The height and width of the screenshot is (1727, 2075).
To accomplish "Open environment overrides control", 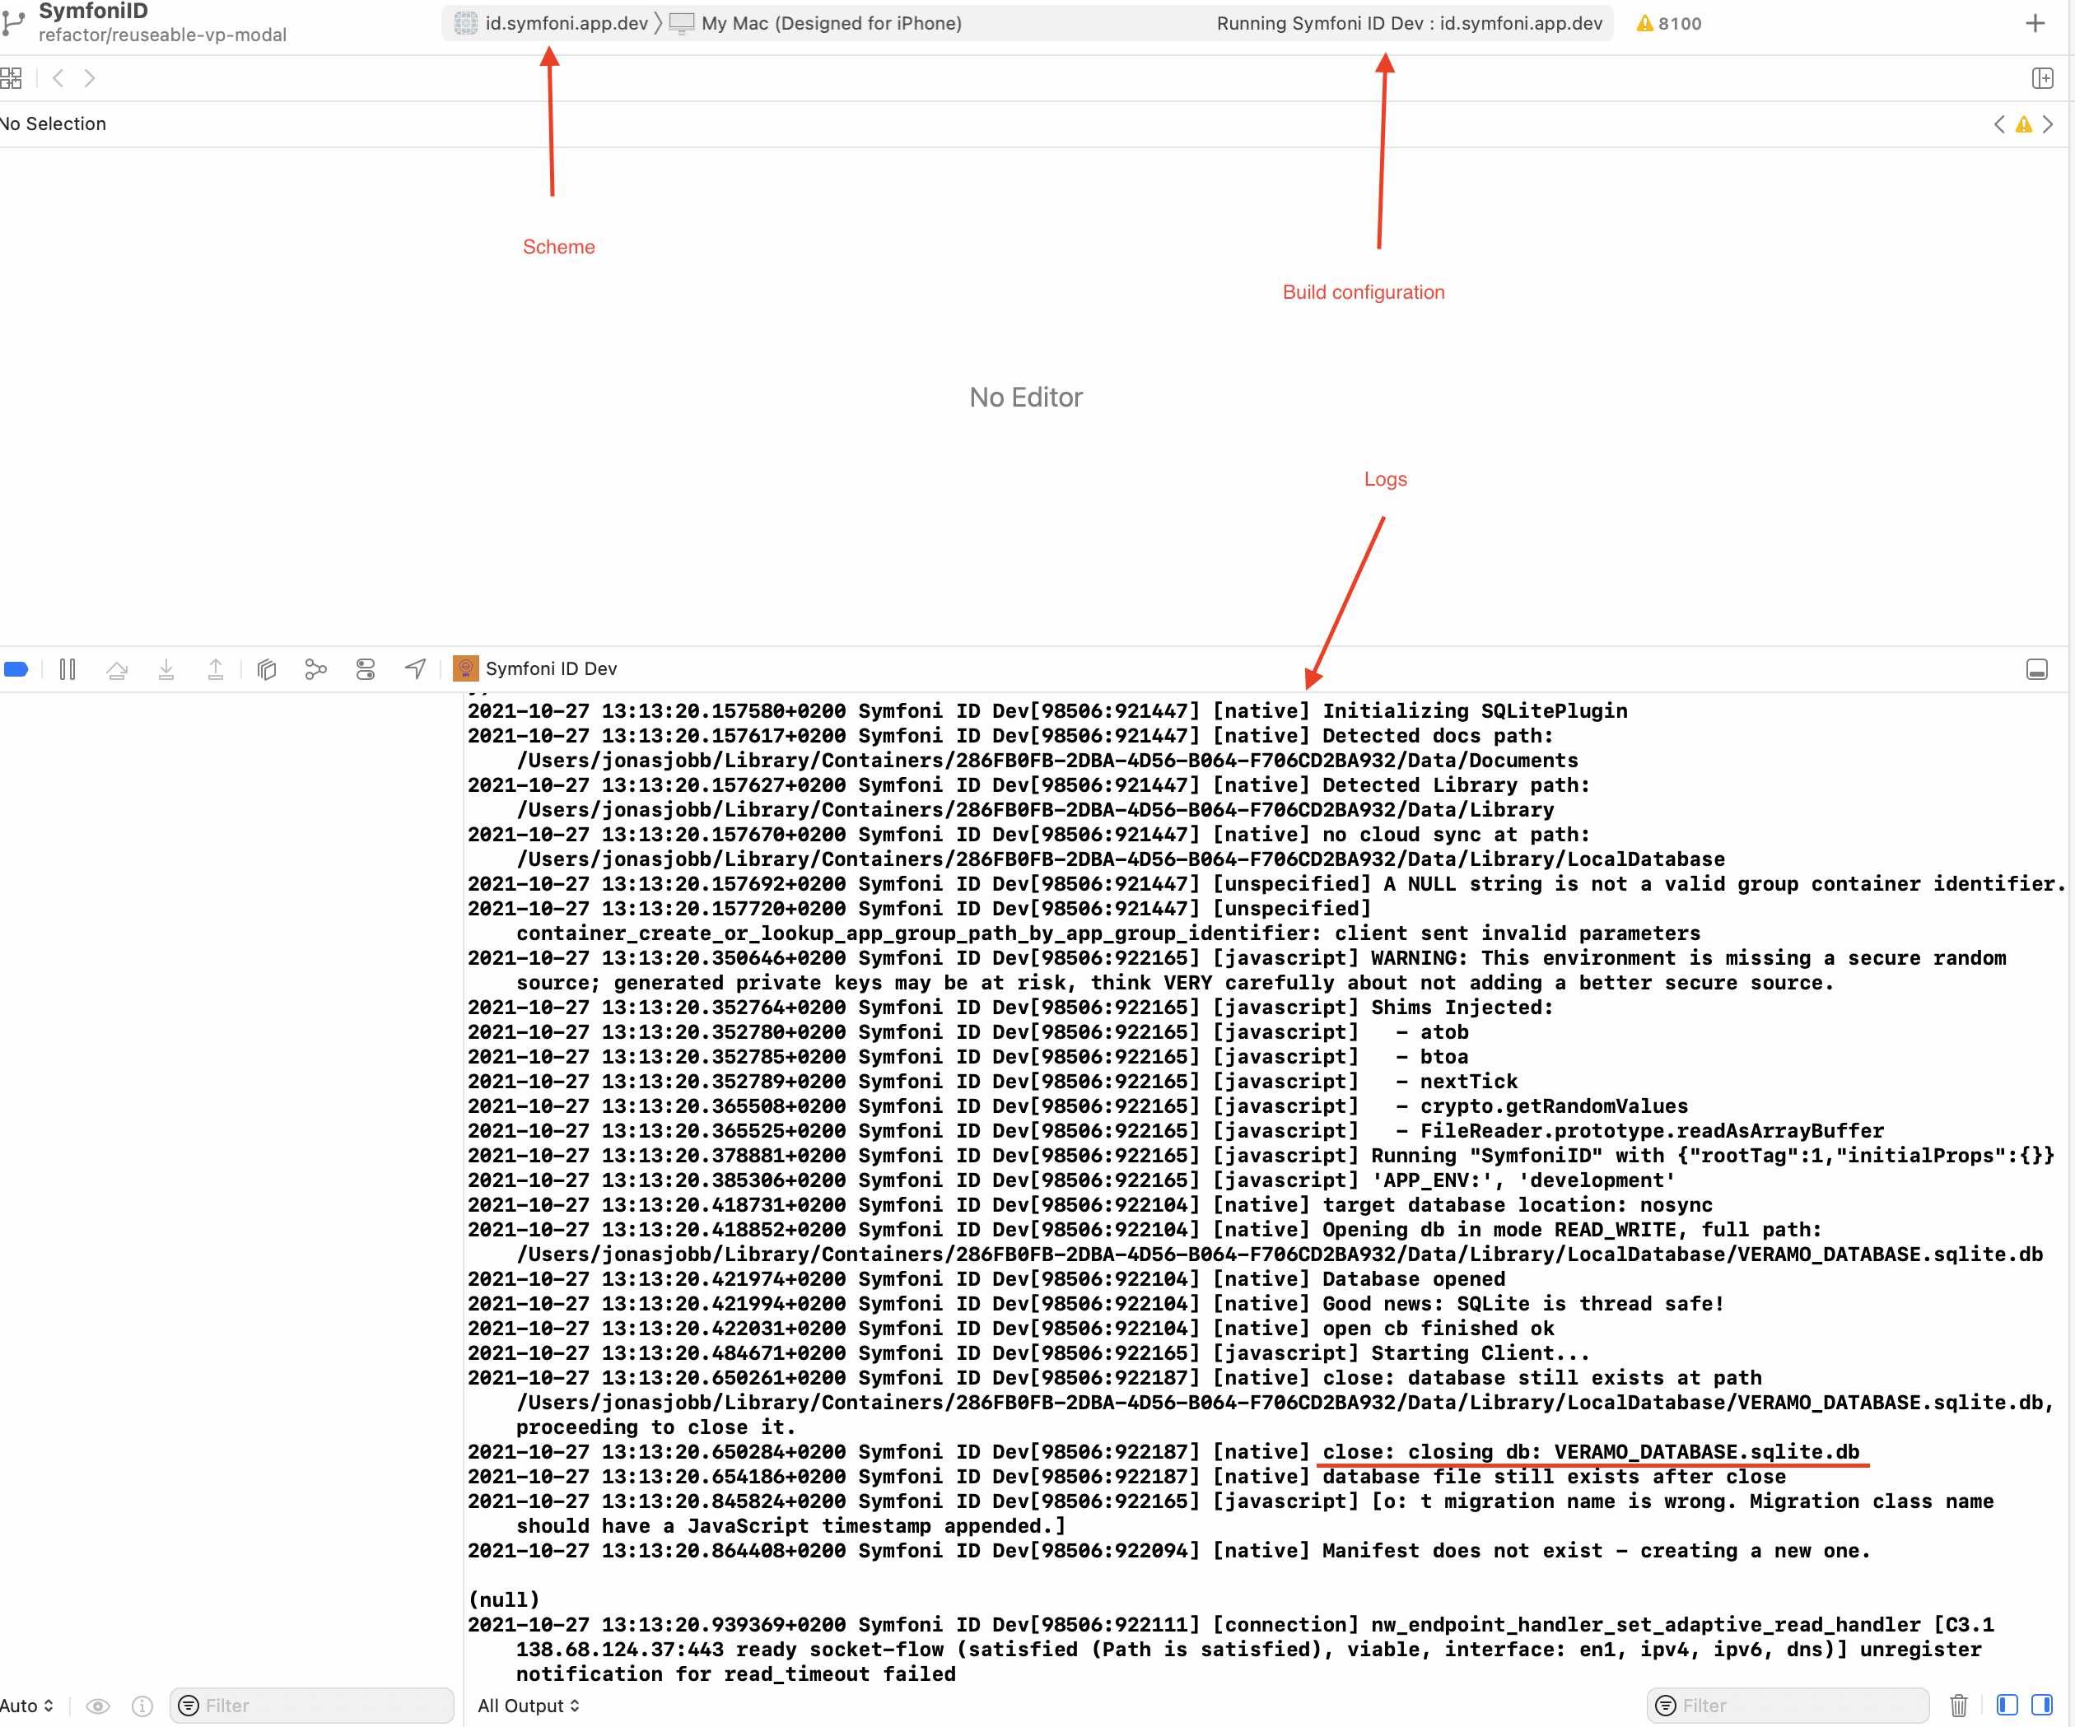I will (x=366, y=670).
